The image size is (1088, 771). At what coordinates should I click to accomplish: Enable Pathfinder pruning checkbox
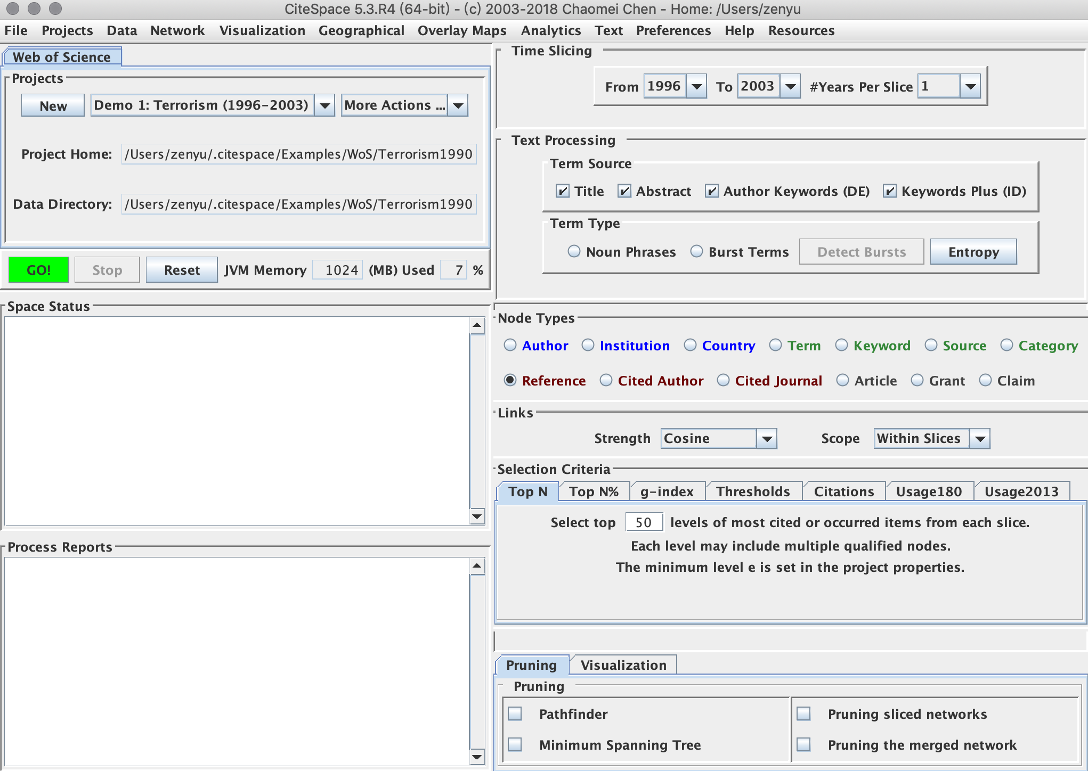click(x=515, y=714)
